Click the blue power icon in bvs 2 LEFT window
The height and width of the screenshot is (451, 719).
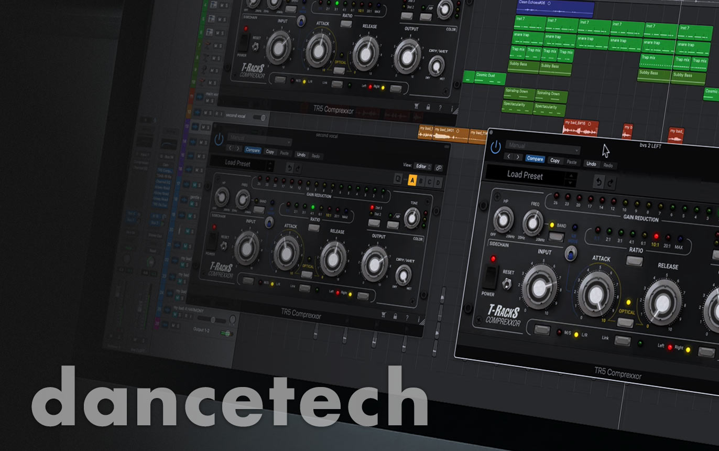(495, 147)
